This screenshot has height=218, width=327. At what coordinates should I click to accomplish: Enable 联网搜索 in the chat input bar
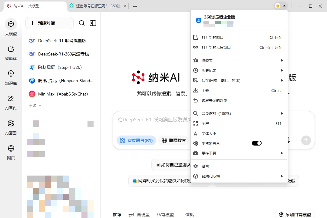click(x=174, y=140)
